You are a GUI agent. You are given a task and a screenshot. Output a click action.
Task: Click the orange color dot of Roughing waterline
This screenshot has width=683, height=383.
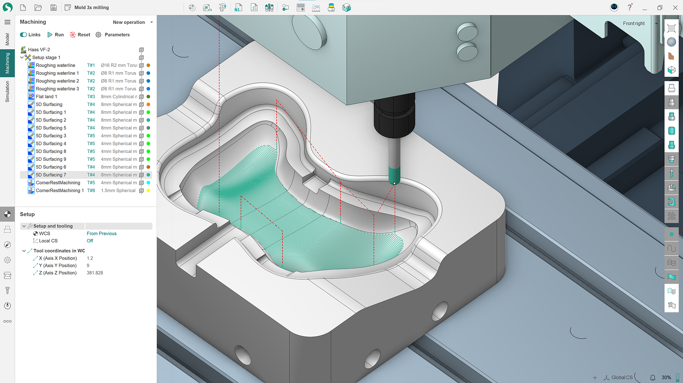[x=148, y=65]
